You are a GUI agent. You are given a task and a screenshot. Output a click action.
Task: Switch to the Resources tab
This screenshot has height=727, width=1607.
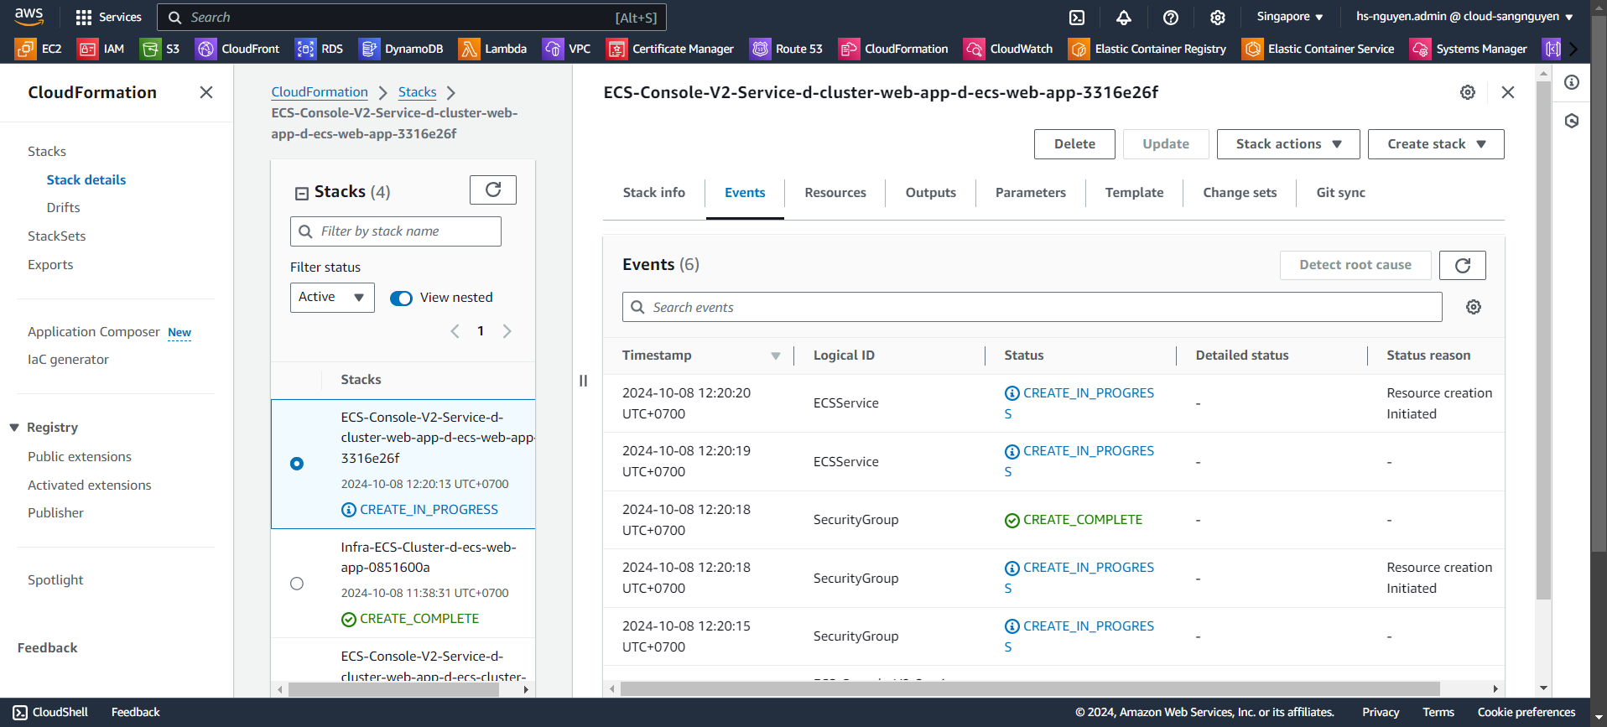(835, 193)
